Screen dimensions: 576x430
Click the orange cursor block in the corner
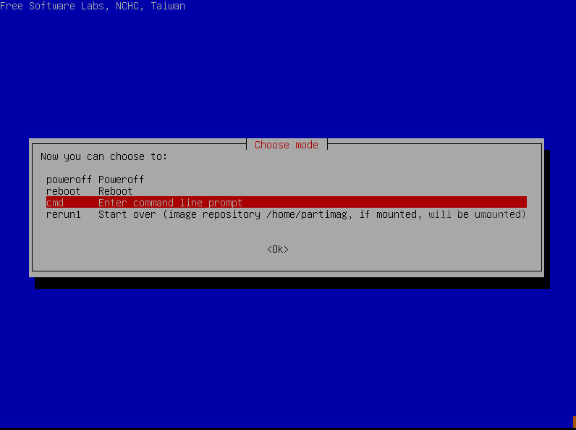(573, 421)
